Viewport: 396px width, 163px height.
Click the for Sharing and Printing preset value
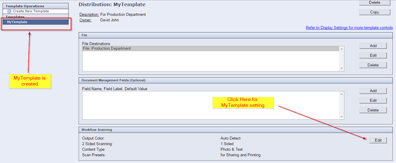(241, 155)
